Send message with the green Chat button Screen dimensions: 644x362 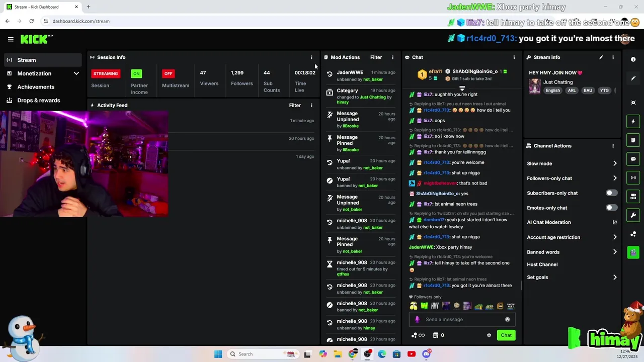[506, 335]
